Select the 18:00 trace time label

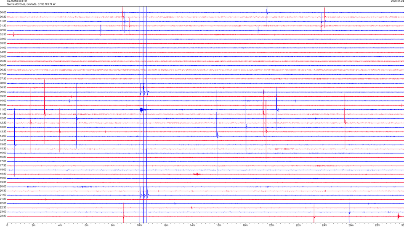coord(3,169)
